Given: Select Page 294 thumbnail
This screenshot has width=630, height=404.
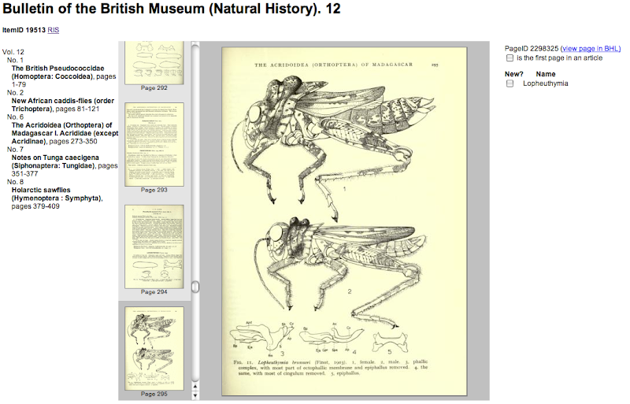Looking at the screenshot, I should [154, 246].
